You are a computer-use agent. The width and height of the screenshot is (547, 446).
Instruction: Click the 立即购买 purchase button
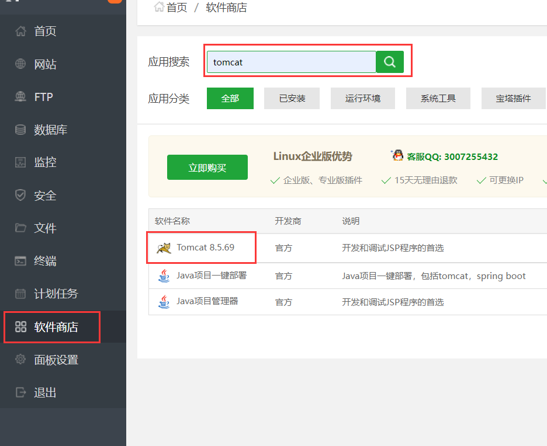click(207, 167)
